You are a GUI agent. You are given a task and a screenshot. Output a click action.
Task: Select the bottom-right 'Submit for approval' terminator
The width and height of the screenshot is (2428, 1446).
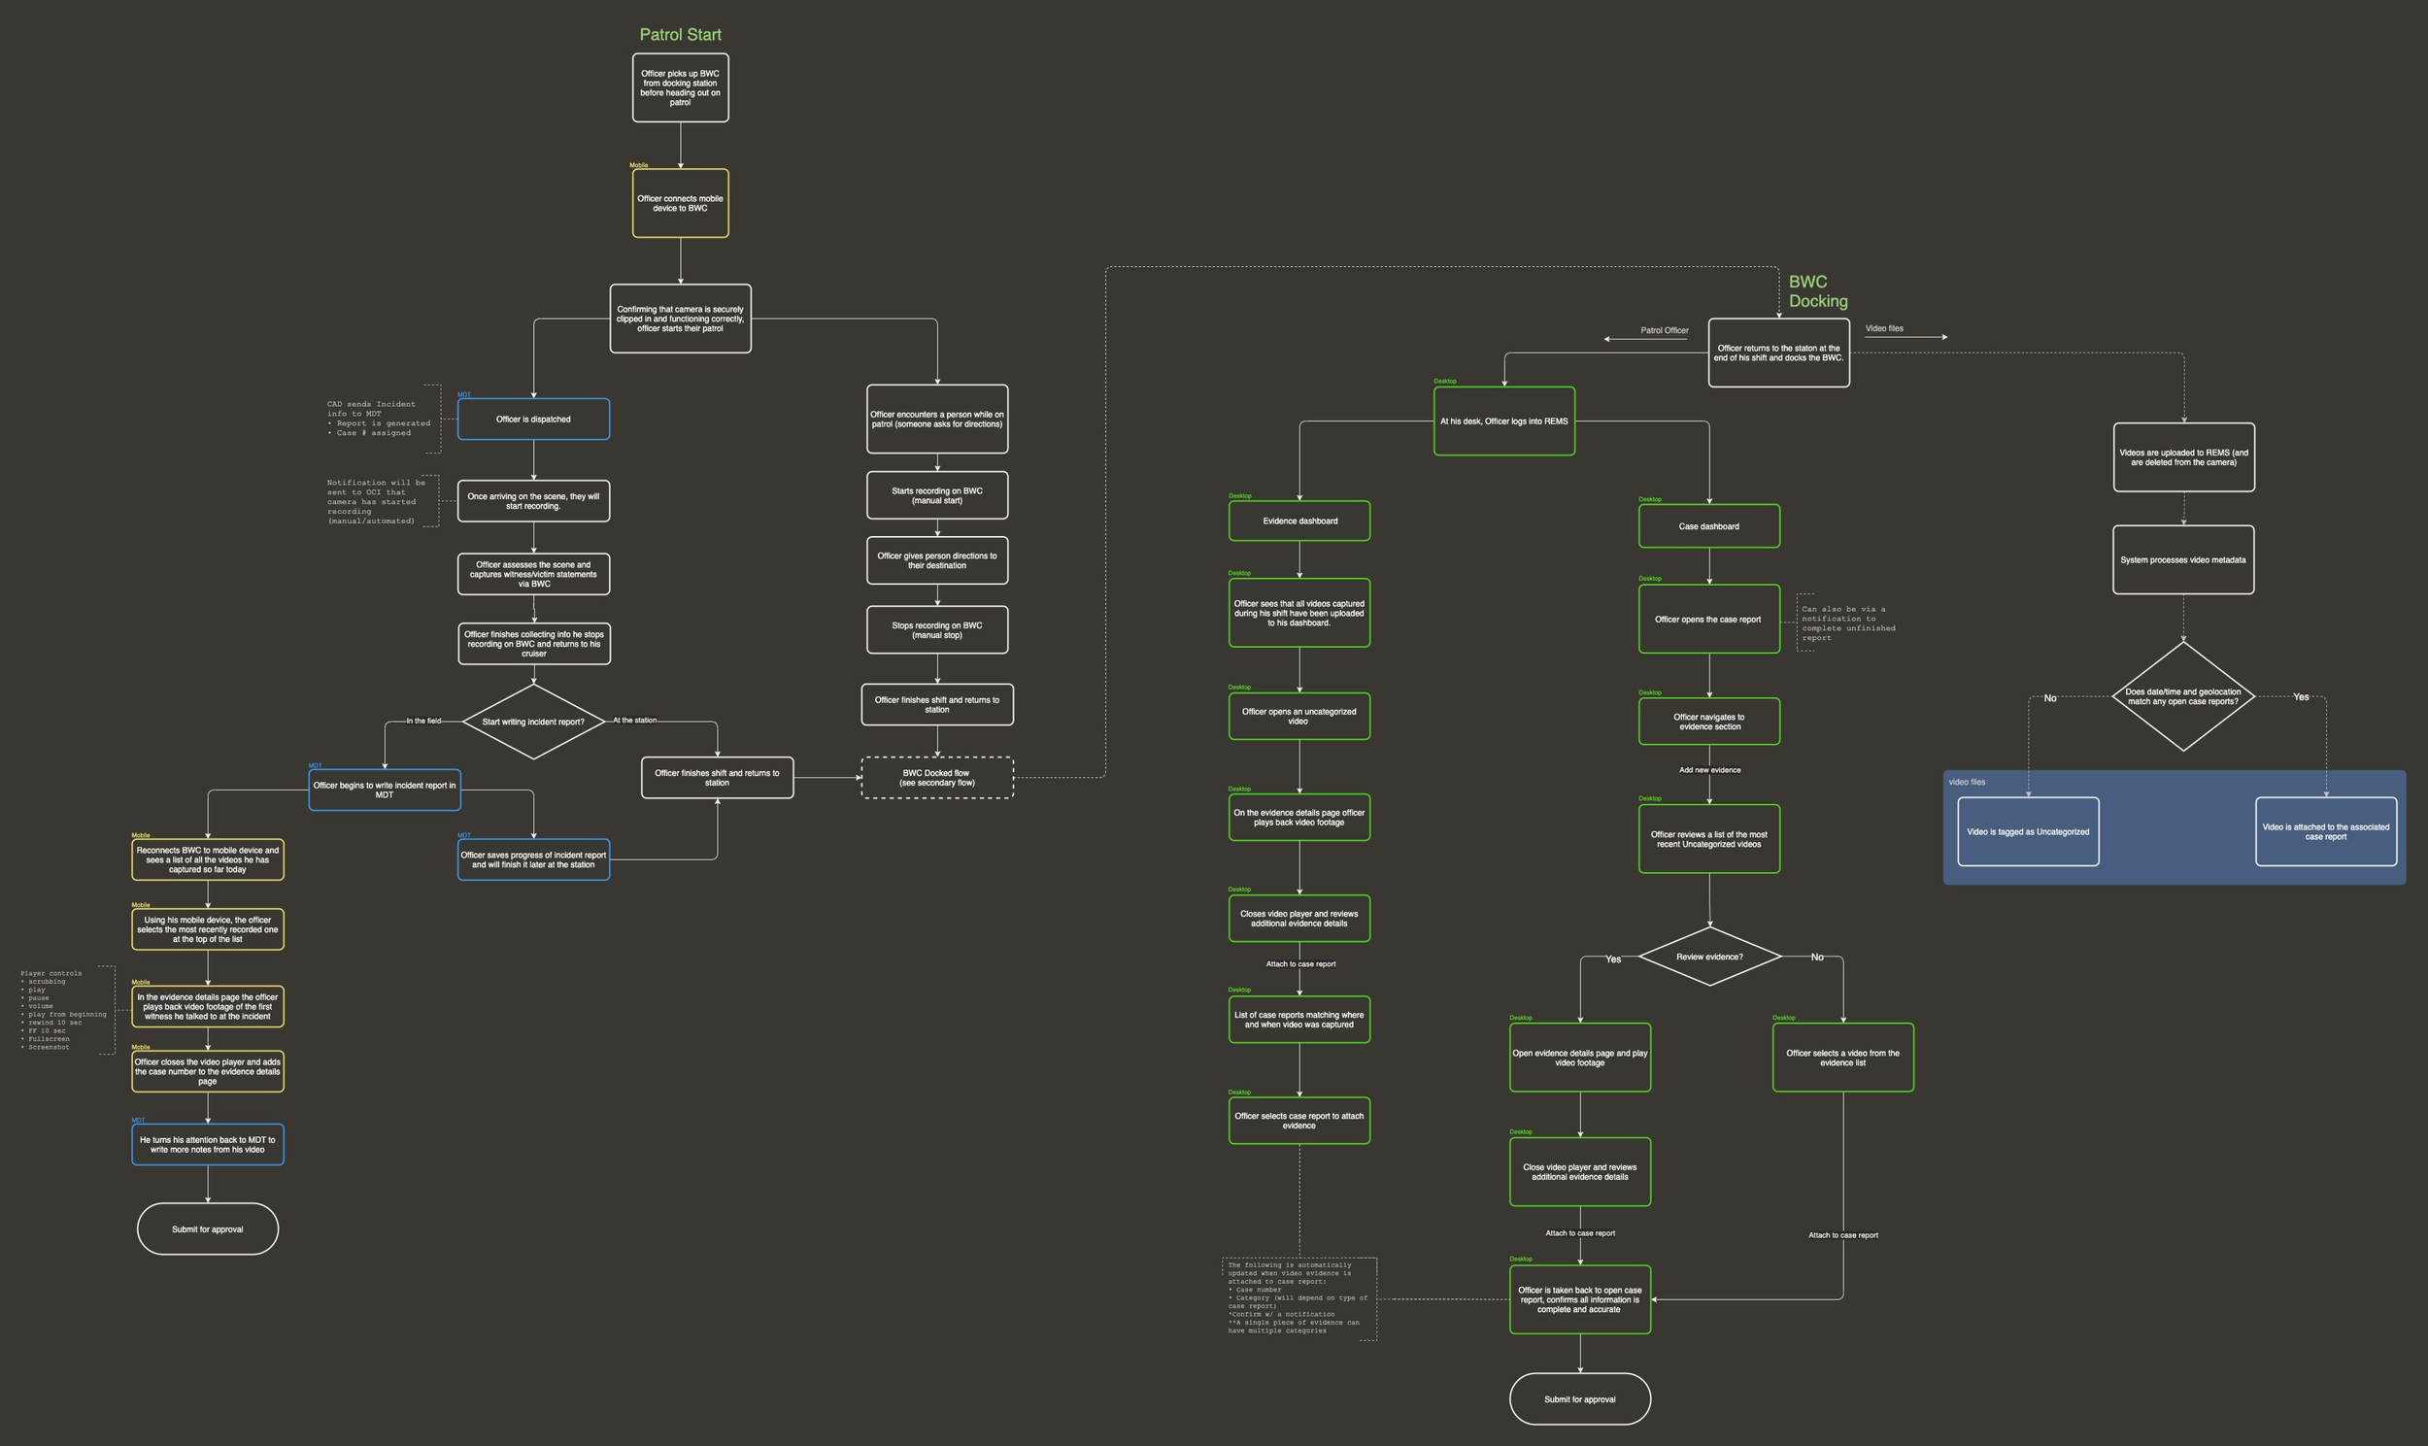(x=1579, y=1400)
